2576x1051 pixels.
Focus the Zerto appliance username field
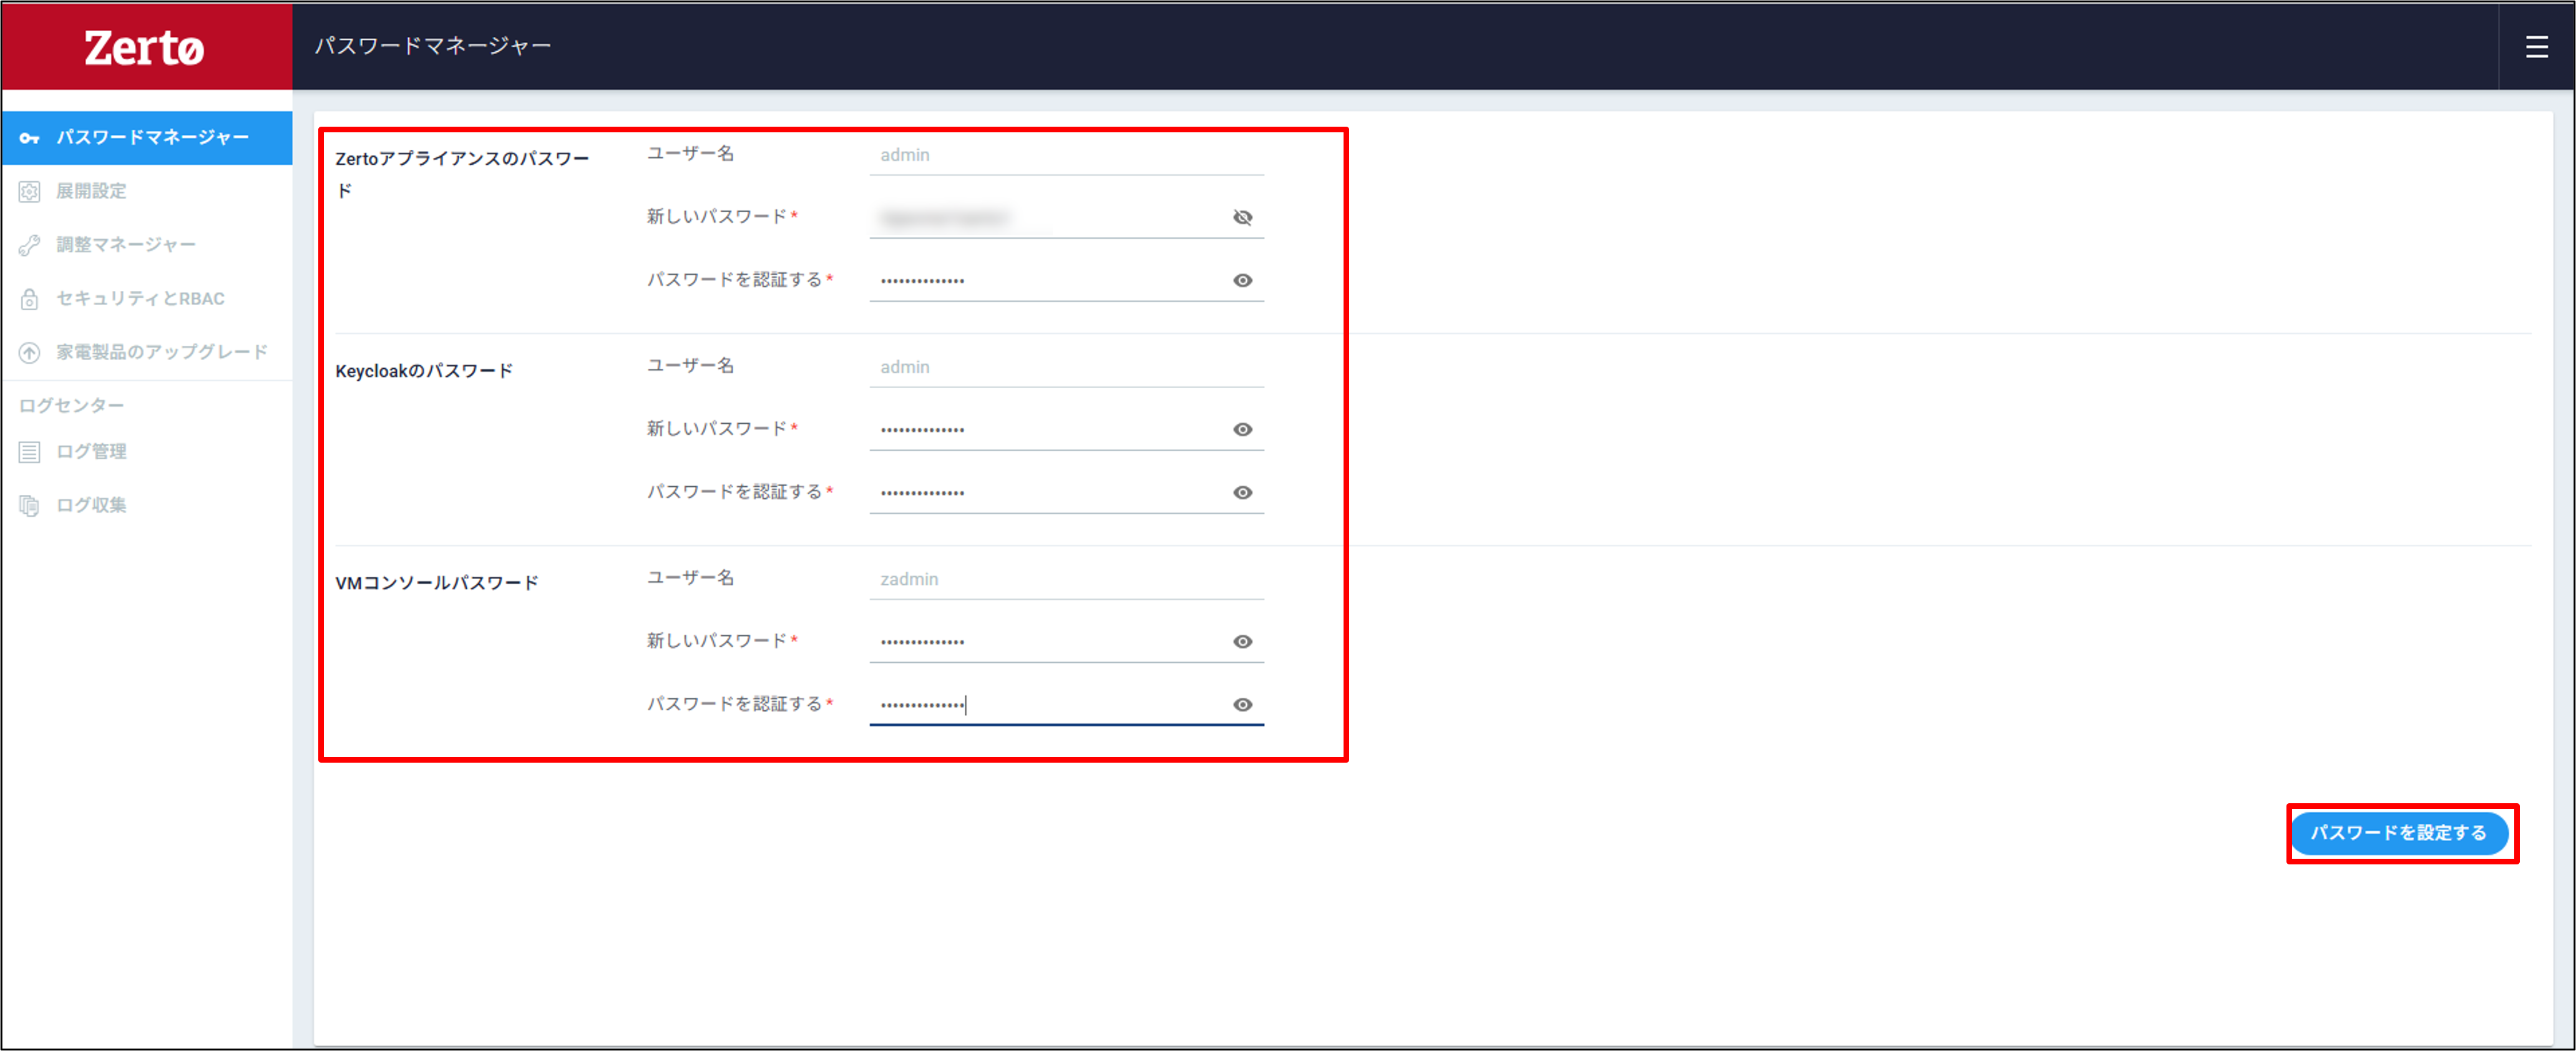coord(1066,155)
